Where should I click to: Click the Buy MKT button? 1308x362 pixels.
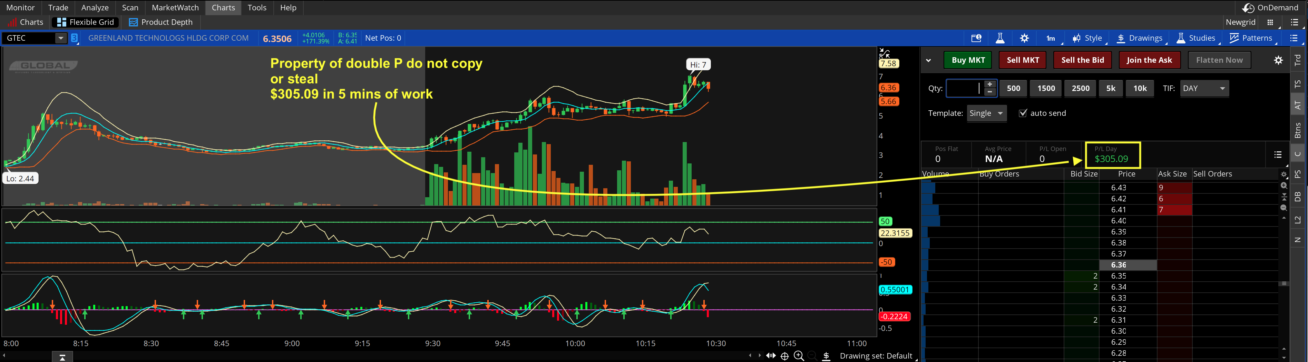coord(968,60)
